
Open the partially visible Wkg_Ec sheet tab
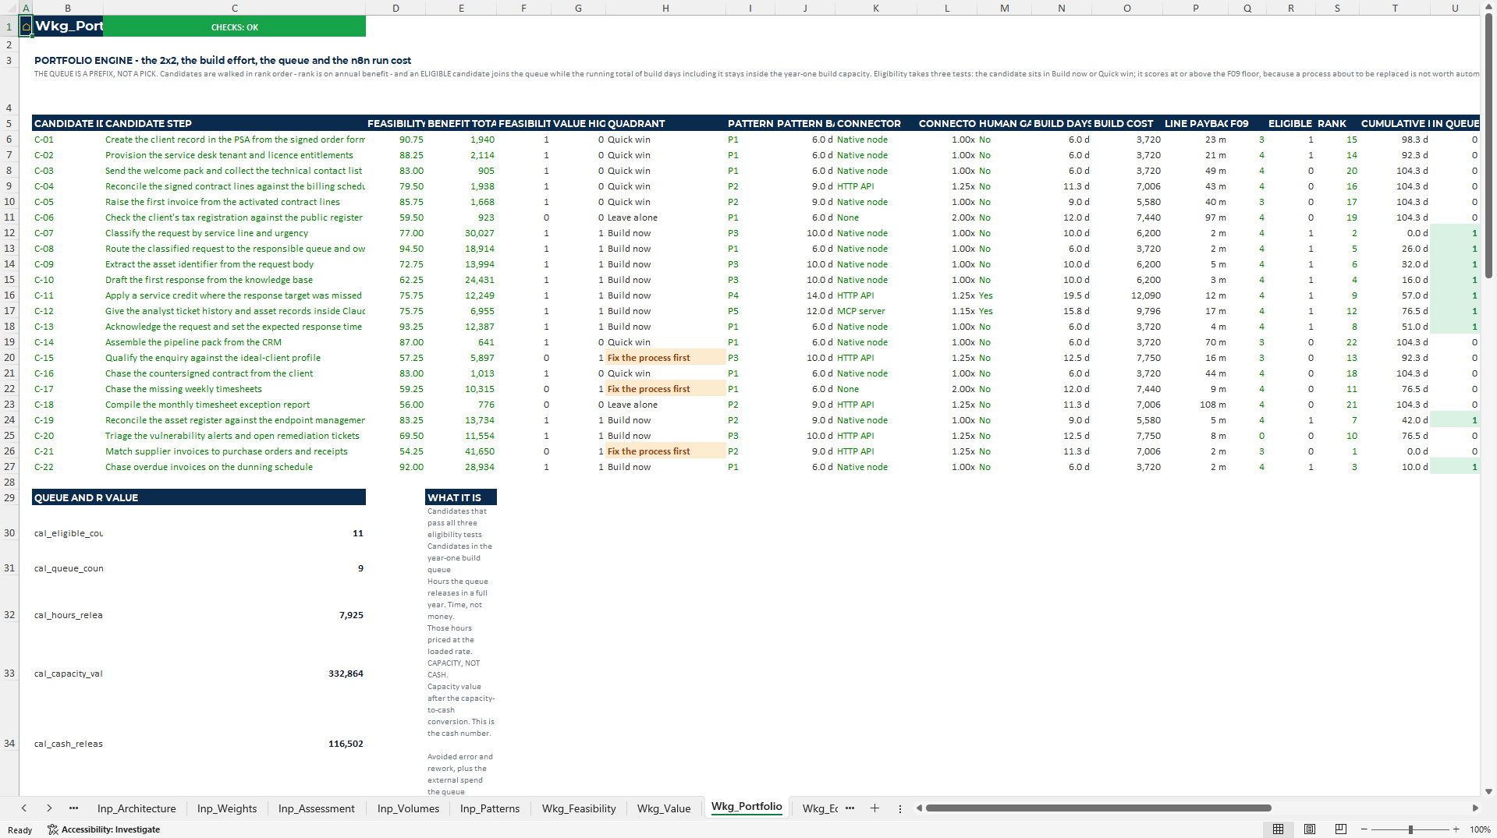pos(819,808)
